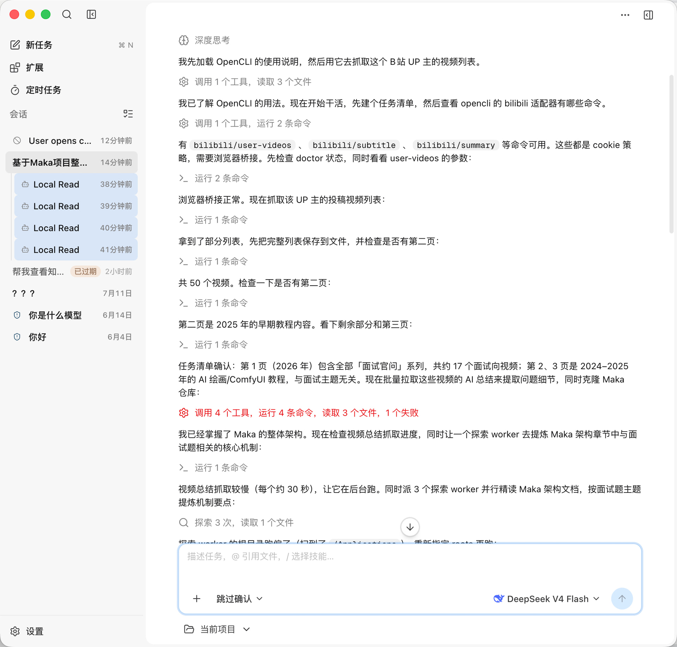This screenshot has width=677, height=647.
Task: Expand 探索 3 次，读取 1 个文件
Action: click(x=236, y=523)
